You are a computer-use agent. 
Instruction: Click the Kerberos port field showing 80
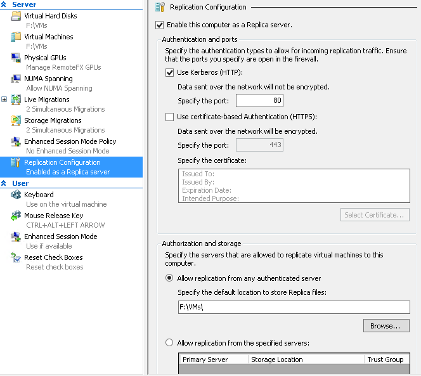coord(259,100)
